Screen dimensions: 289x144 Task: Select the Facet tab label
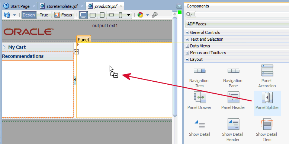(x=83, y=40)
